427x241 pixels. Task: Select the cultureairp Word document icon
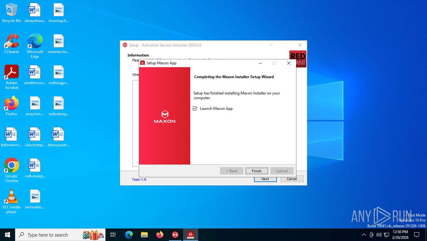tap(35, 168)
